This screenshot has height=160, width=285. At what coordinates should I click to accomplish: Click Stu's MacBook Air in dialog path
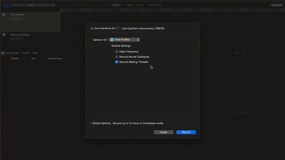105,28
